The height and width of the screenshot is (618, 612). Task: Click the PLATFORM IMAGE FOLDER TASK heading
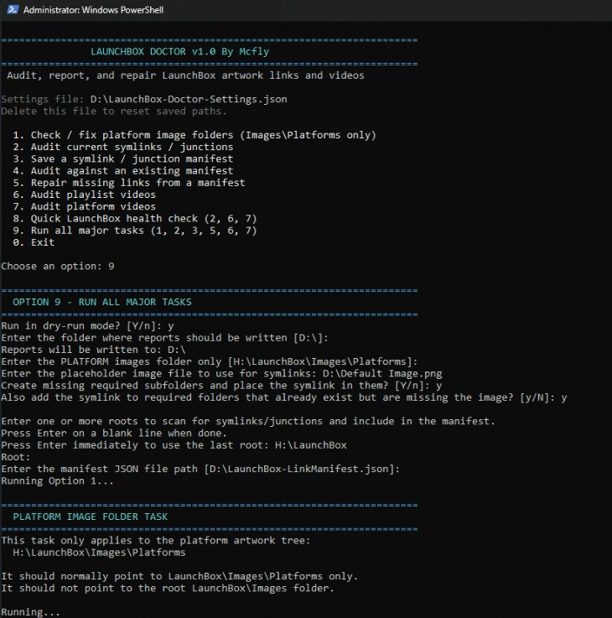[91, 517]
